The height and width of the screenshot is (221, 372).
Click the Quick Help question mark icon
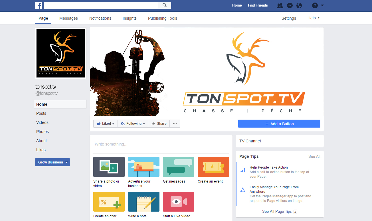pyautogui.click(x=315, y=5)
